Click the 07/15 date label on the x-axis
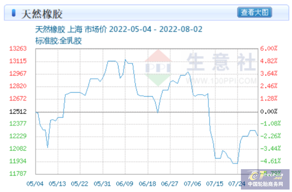Screen dimensions: 292x192 215,184
